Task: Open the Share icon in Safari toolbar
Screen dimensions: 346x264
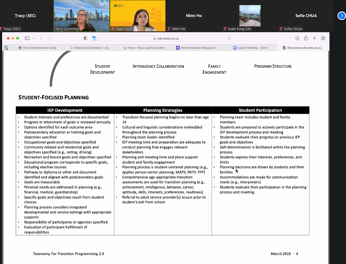Action: (306, 38)
